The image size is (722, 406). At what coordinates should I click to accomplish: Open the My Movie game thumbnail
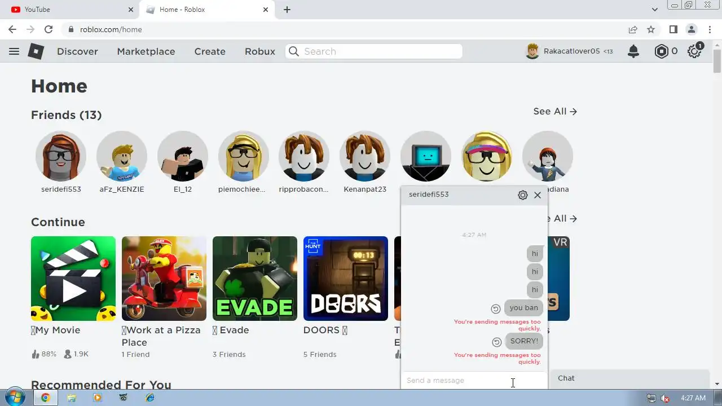pos(73,279)
